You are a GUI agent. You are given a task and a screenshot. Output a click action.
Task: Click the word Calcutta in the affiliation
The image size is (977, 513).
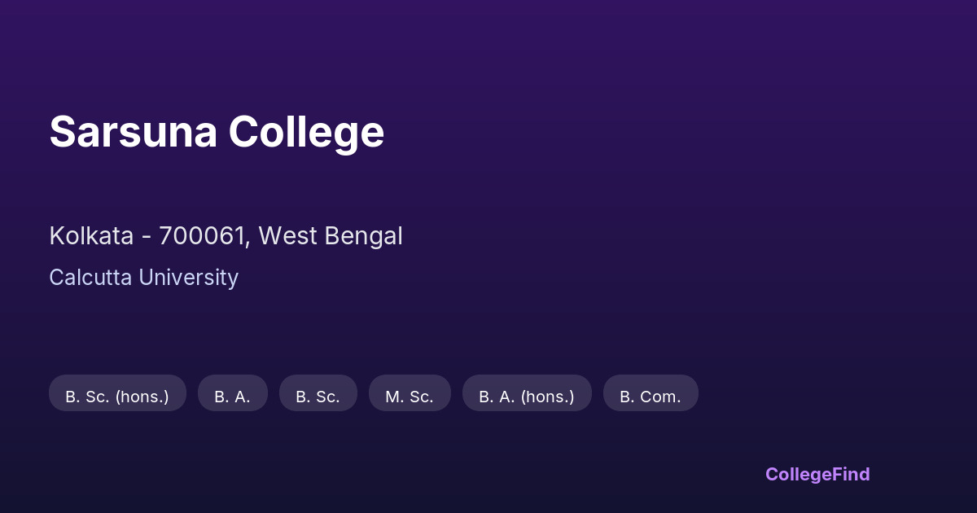[90, 278]
